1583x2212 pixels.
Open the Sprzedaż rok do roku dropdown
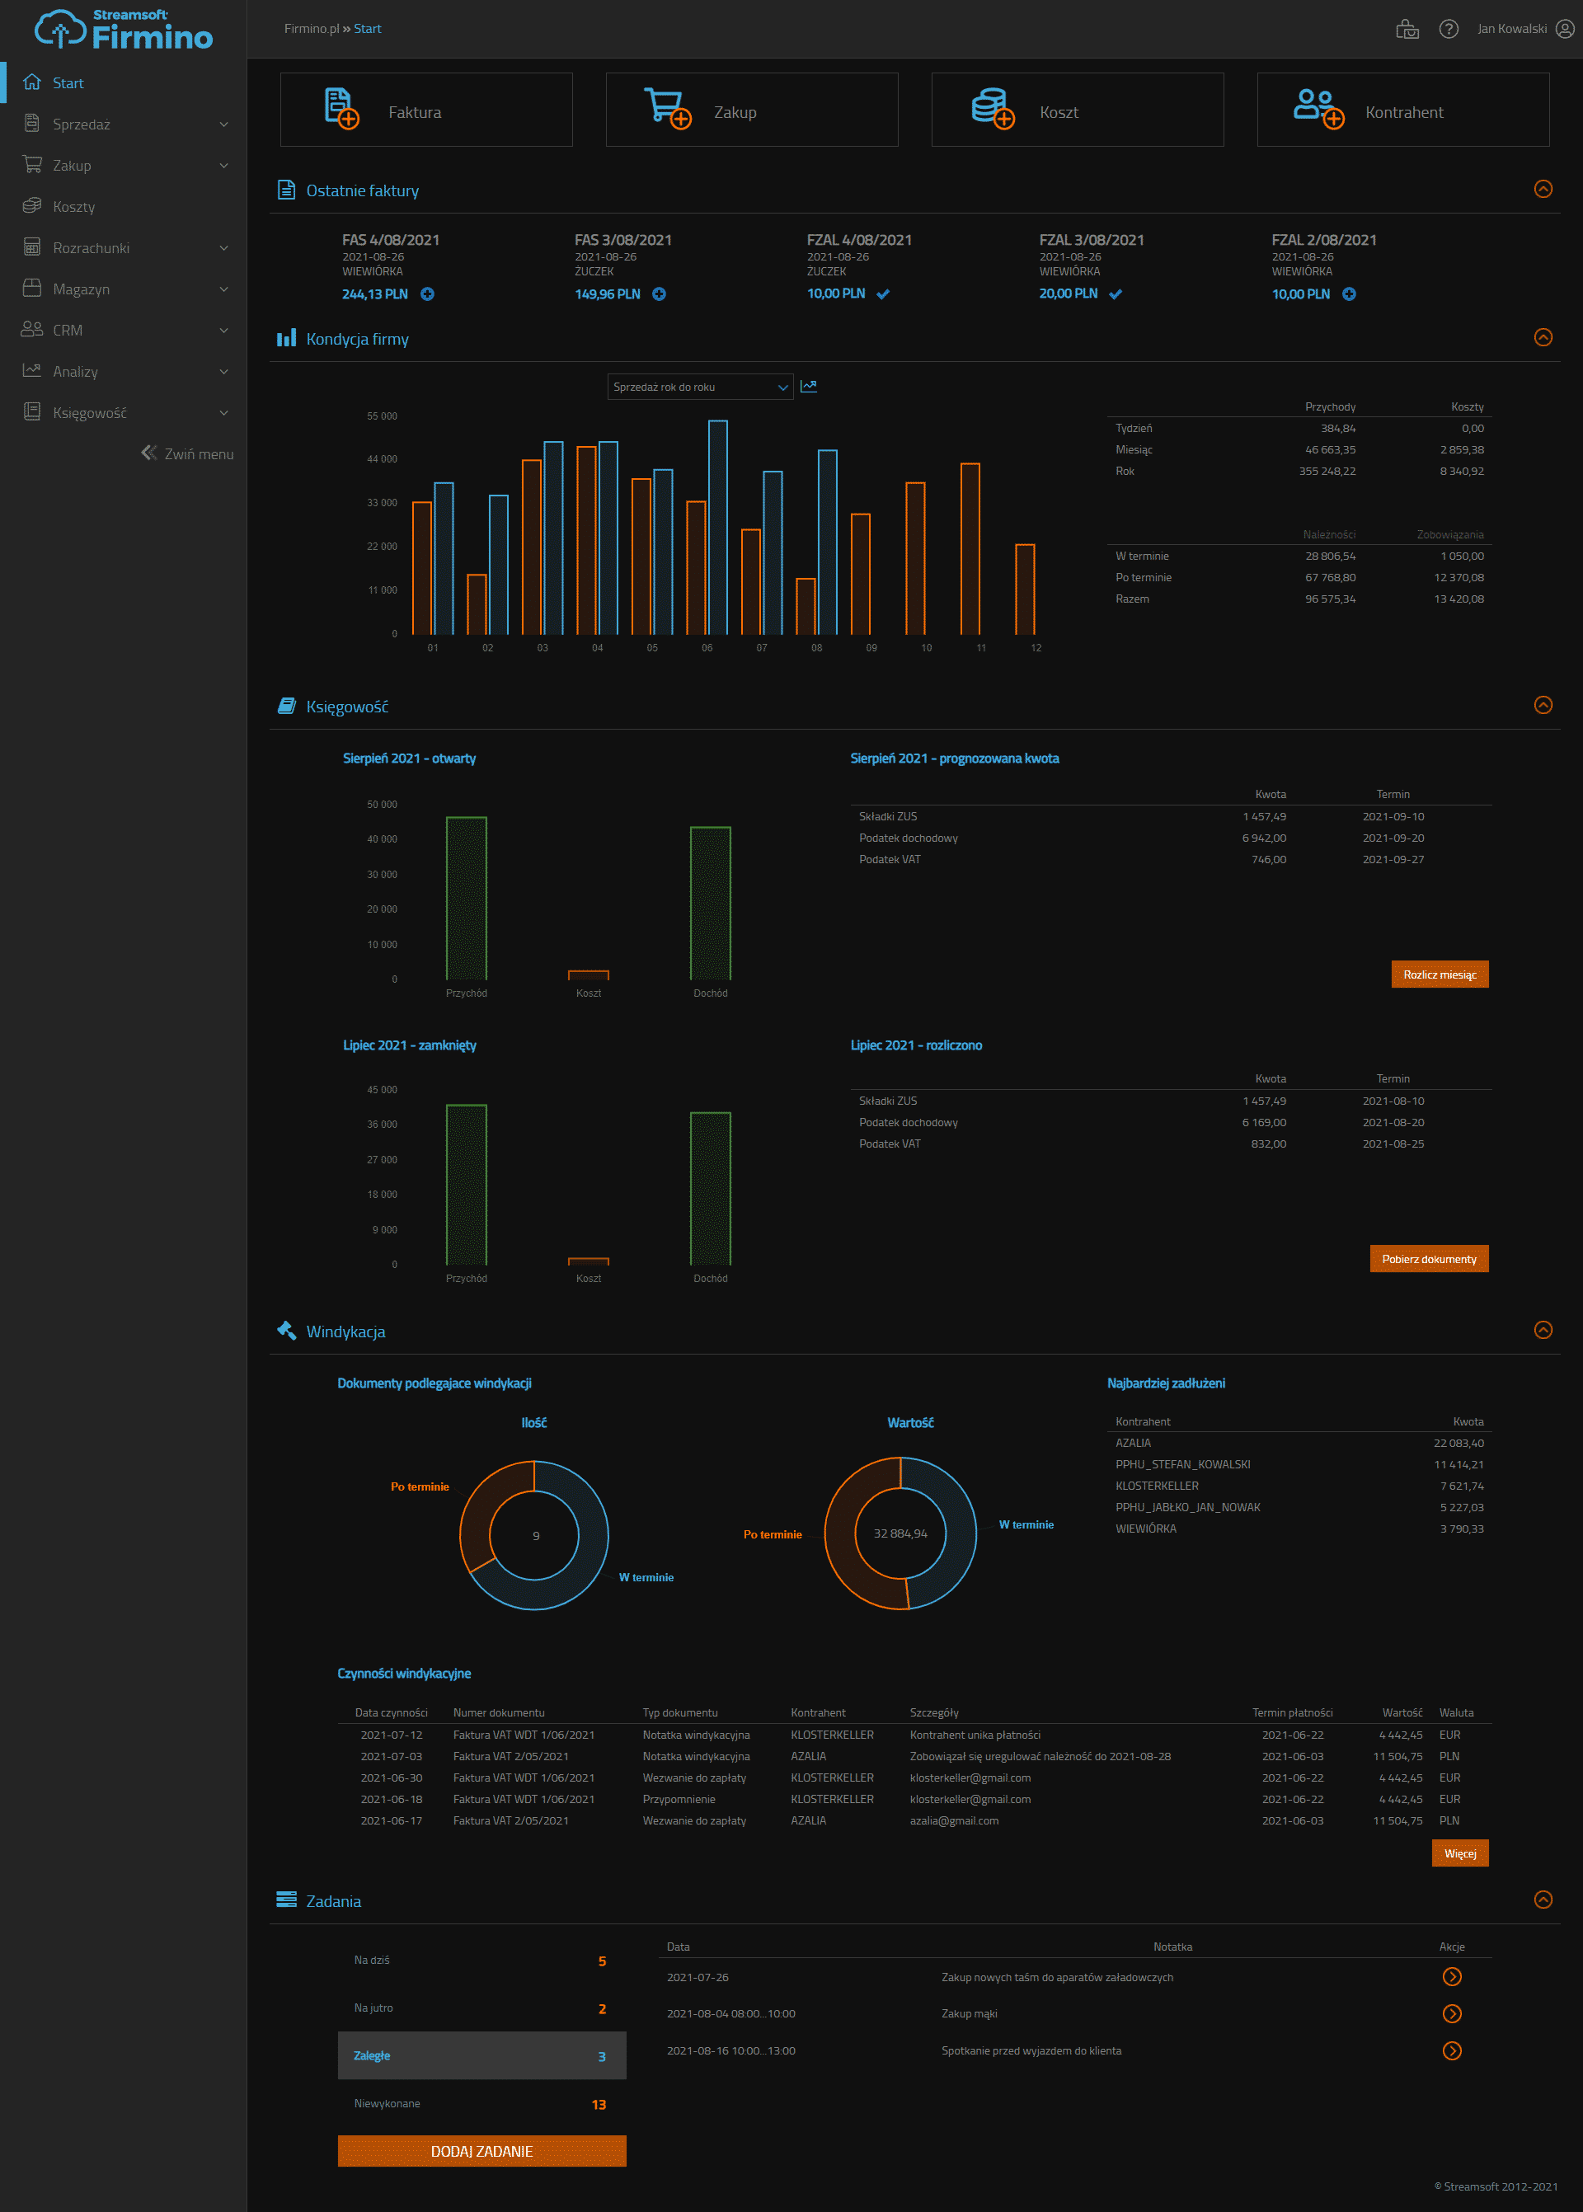tap(700, 387)
